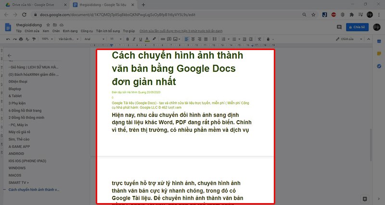Run the spell check icon
Image resolution: width=385 pixels, height=205 pixels.
[x=27, y=39]
